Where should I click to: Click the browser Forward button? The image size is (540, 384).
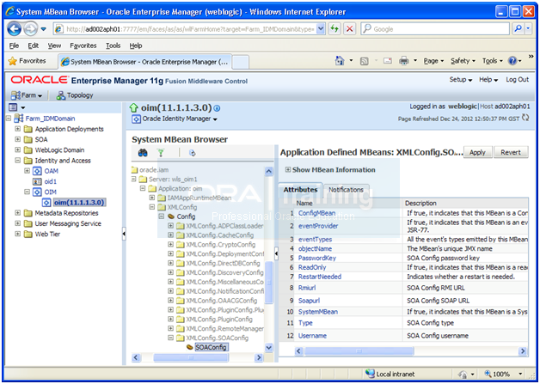(x=30, y=29)
